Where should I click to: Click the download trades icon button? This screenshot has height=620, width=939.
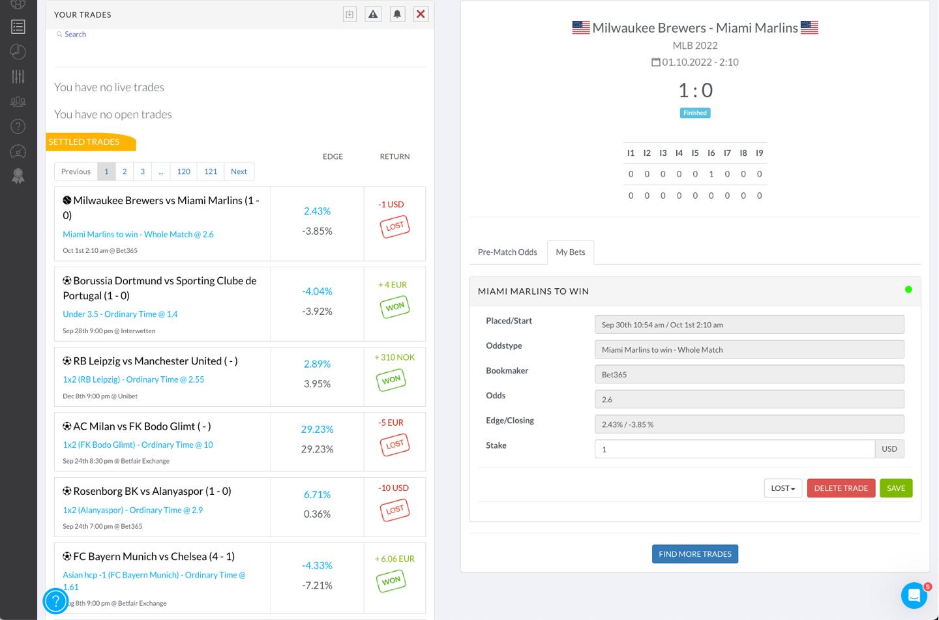[350, 14]
